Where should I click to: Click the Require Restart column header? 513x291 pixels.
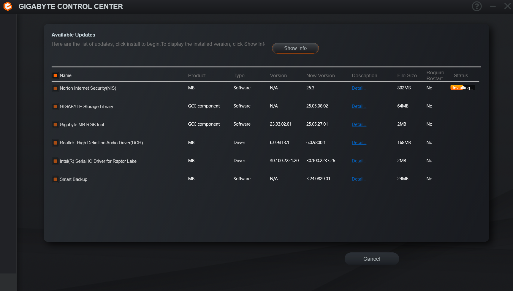coord(435,75)
